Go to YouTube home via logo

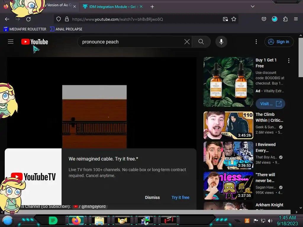(35, 42)
